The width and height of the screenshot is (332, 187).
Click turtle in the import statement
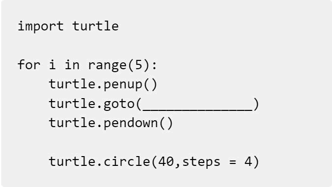point(95,26)
